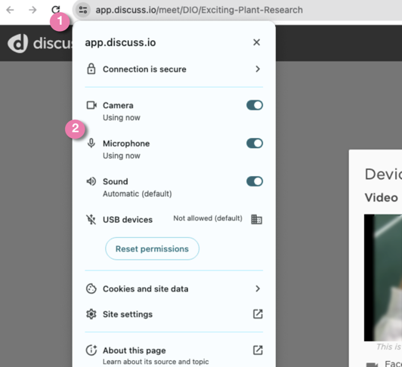Click the address bar URL field

199,10
